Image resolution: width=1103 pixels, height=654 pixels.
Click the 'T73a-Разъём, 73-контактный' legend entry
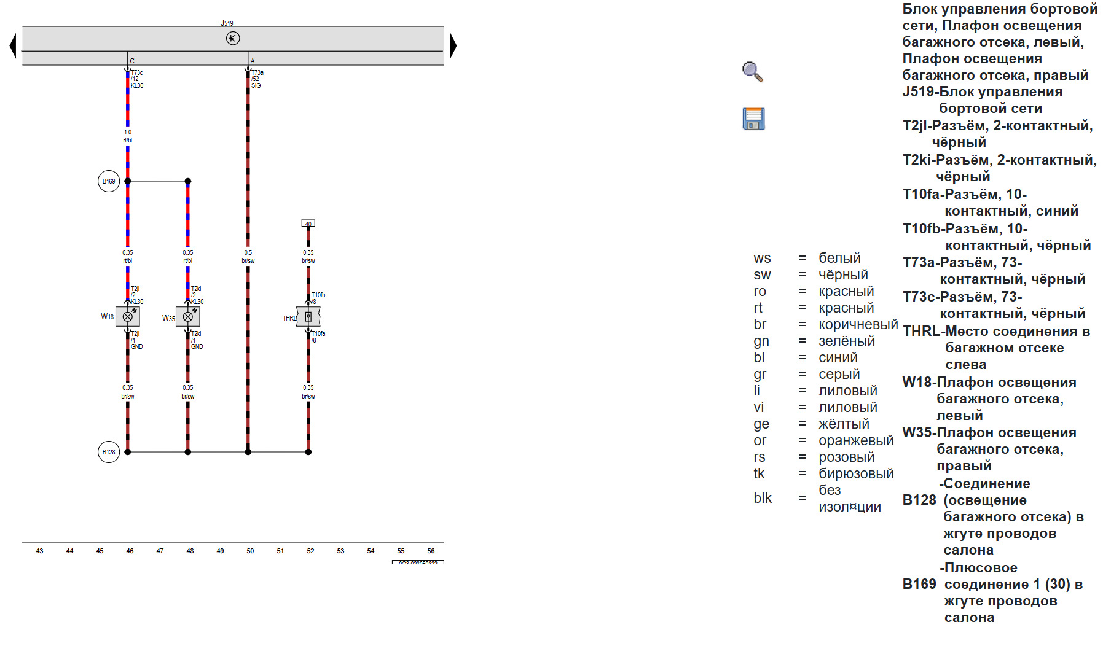point(994,271)
